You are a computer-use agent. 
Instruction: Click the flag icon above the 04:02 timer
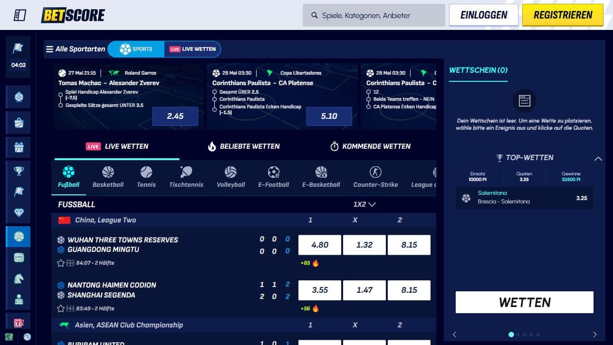[x=19, y=48]
